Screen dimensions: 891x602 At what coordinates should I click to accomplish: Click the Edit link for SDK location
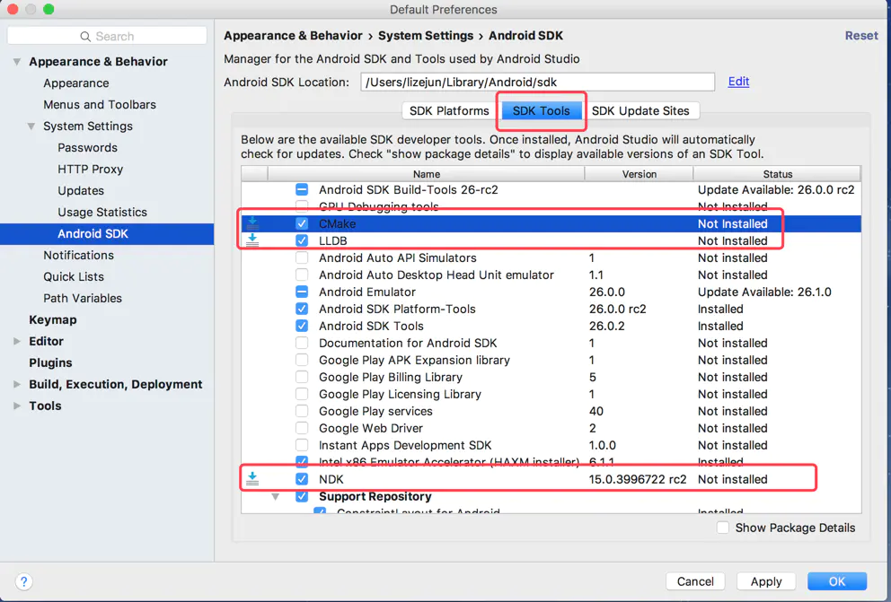pyautogui.click(x=738, y=82)
